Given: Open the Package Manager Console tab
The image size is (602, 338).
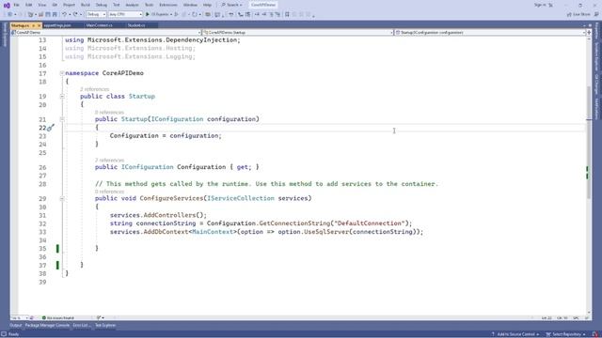Looking at the screenshot, I should 47,326.
